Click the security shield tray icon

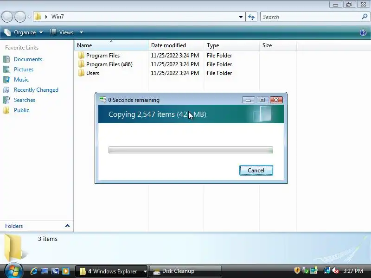pyautogui.click(x=297, y=270)
